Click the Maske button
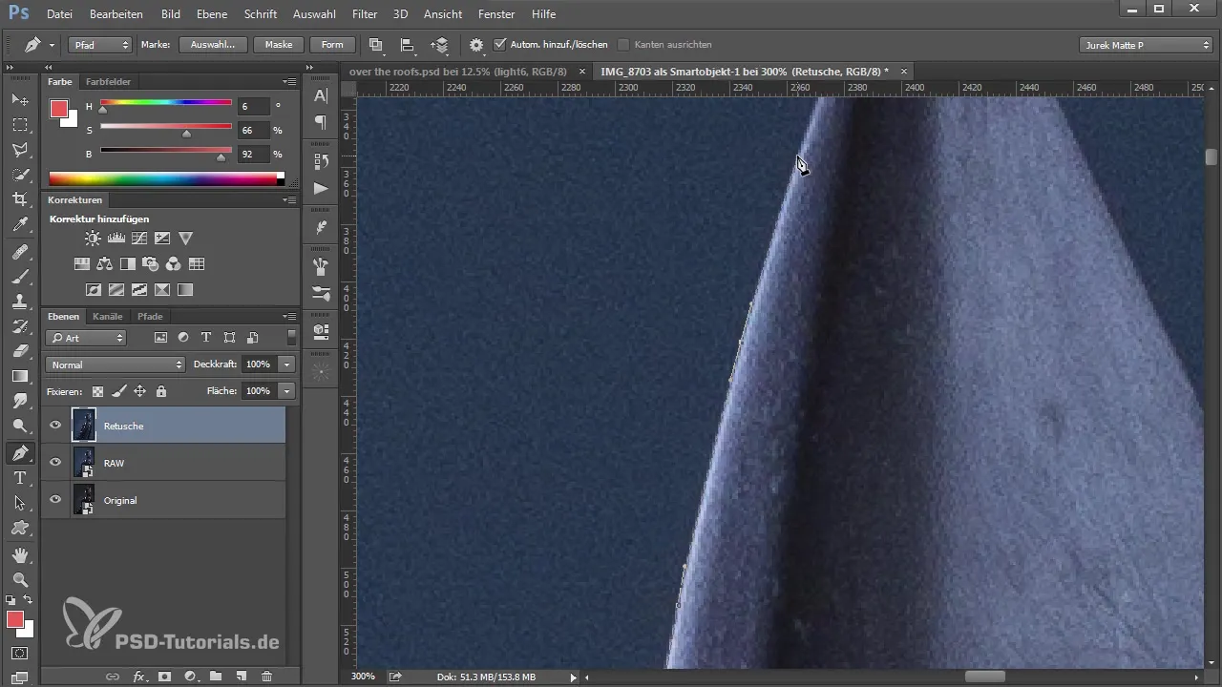 tap(279, 45)
